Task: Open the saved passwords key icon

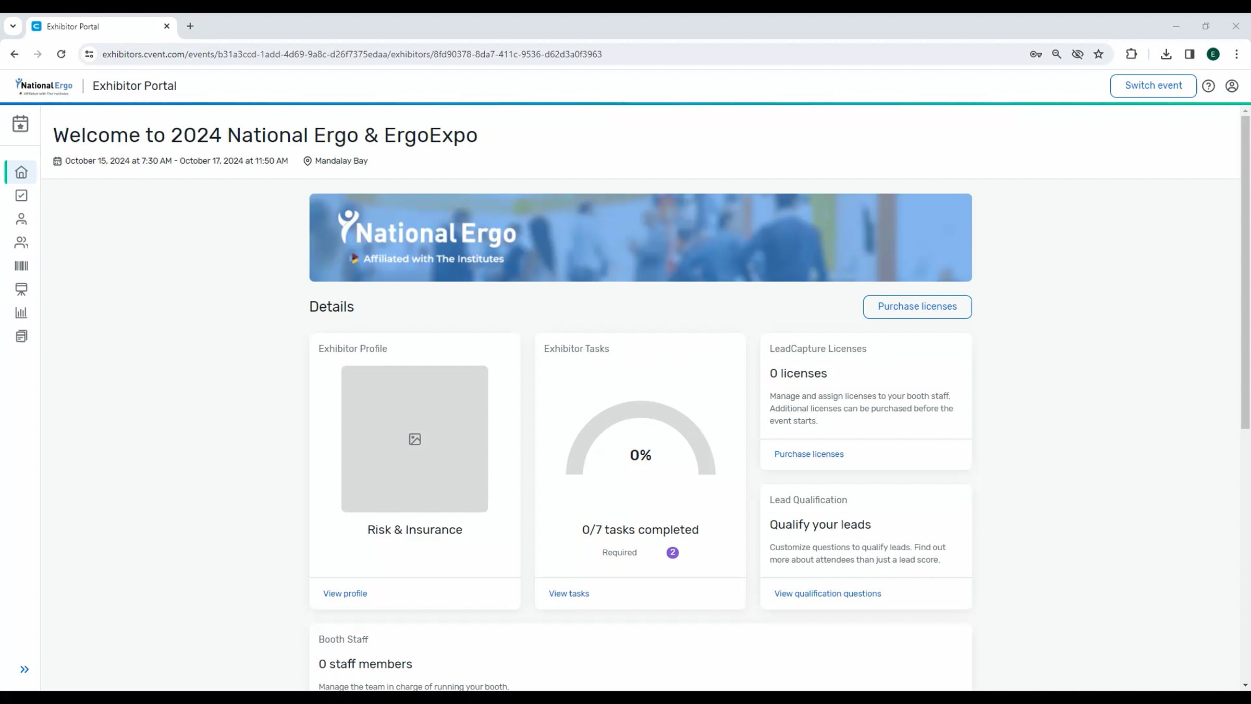Action: [x=1036, y=54]
